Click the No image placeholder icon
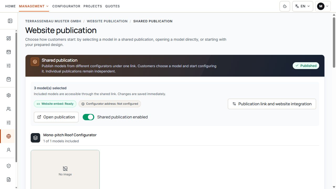Viewport: 336px width, 189px height. click(65, 169)
